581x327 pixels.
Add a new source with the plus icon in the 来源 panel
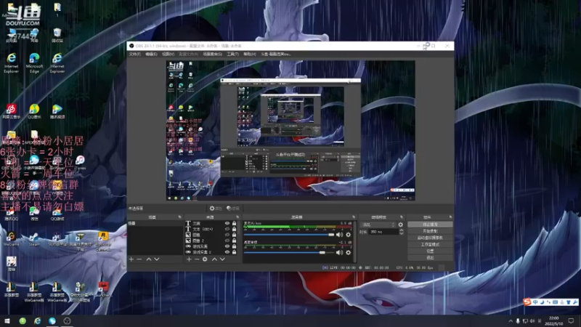(189, 259)
